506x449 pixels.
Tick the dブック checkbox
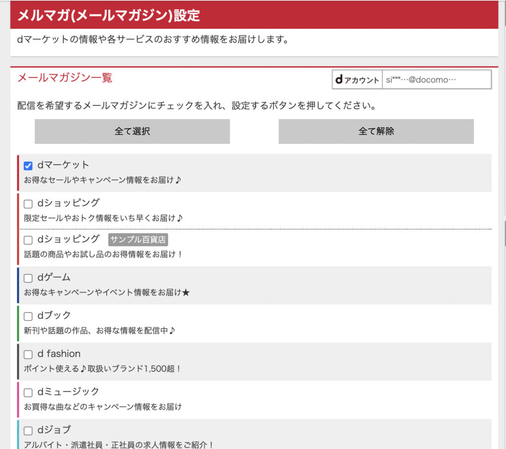coord(28,316)
